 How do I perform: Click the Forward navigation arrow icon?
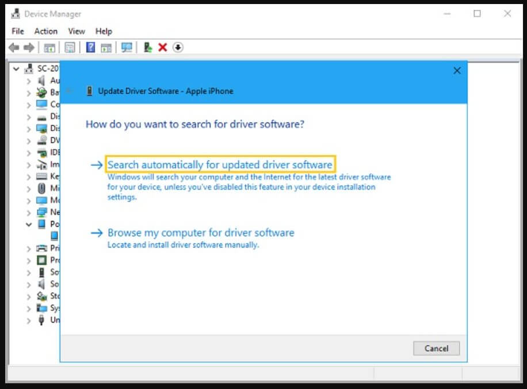click(28, 47)
